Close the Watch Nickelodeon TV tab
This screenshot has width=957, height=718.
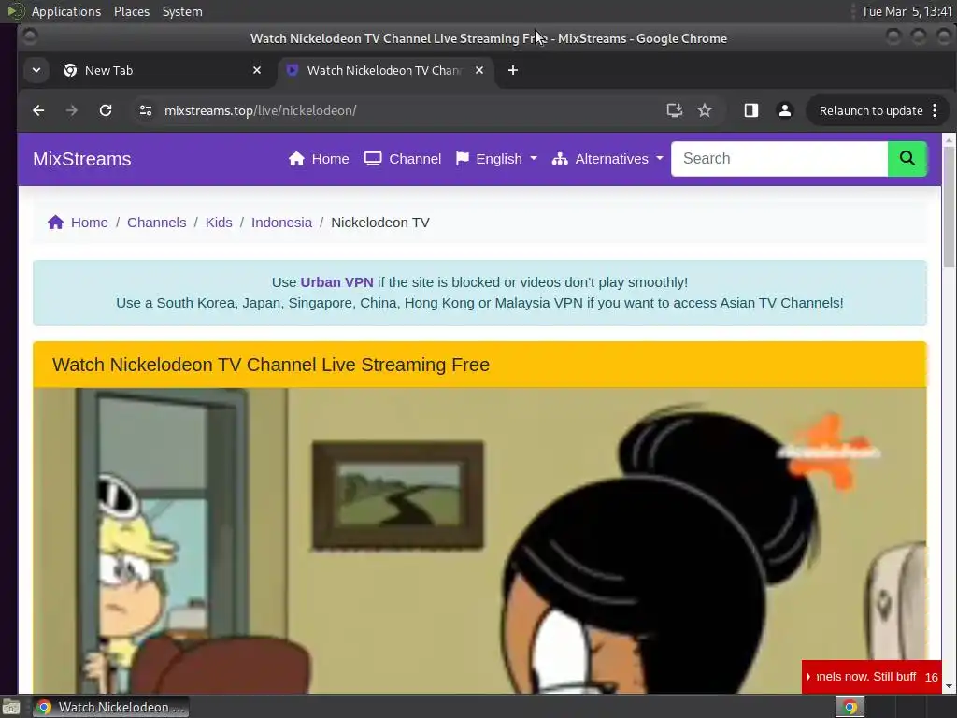(479, 70)
